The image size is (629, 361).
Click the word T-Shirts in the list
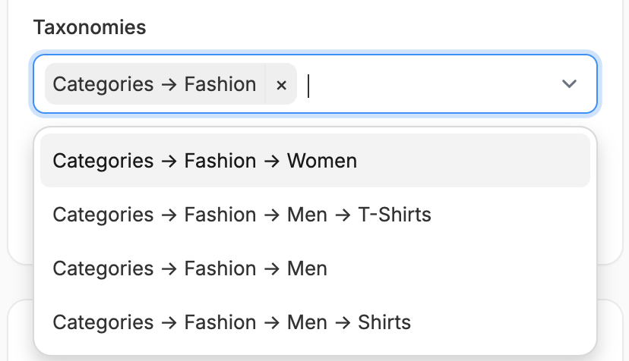(x=394, y=215)
